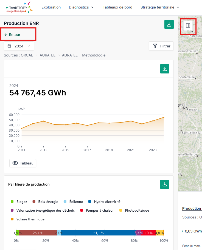Click the Par filière de production title

tap(29, 184)
